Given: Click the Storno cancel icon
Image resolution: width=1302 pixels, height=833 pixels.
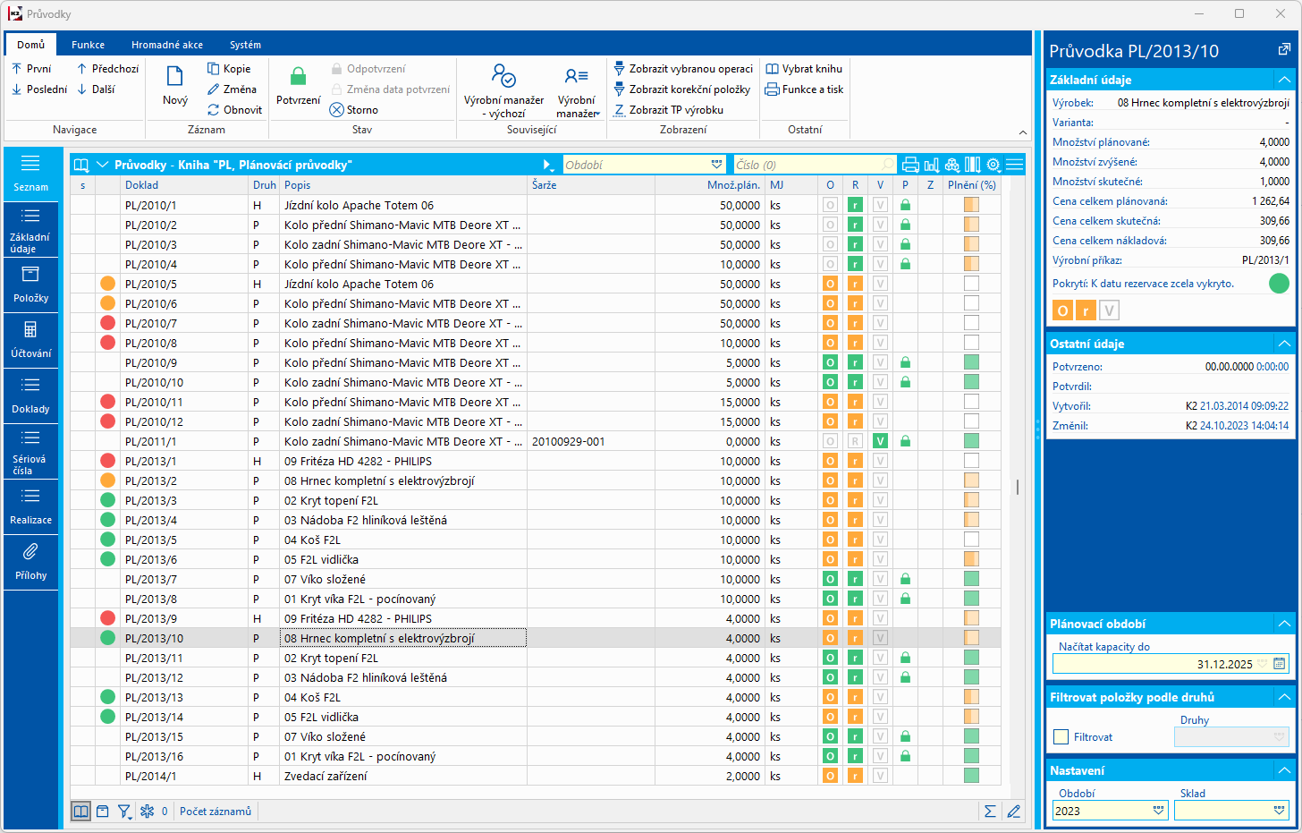Looking at the screenshot, I should 337,110.
